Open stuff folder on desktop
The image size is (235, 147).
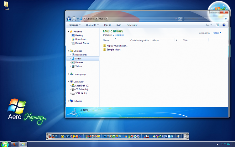point(7,6)
